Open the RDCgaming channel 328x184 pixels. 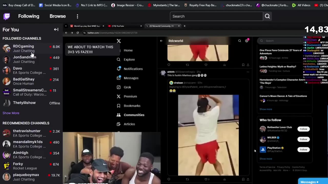(x=31, y=48)
